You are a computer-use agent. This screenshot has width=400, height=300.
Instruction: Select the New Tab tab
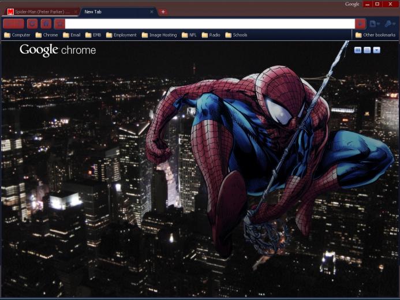(118, 12)
